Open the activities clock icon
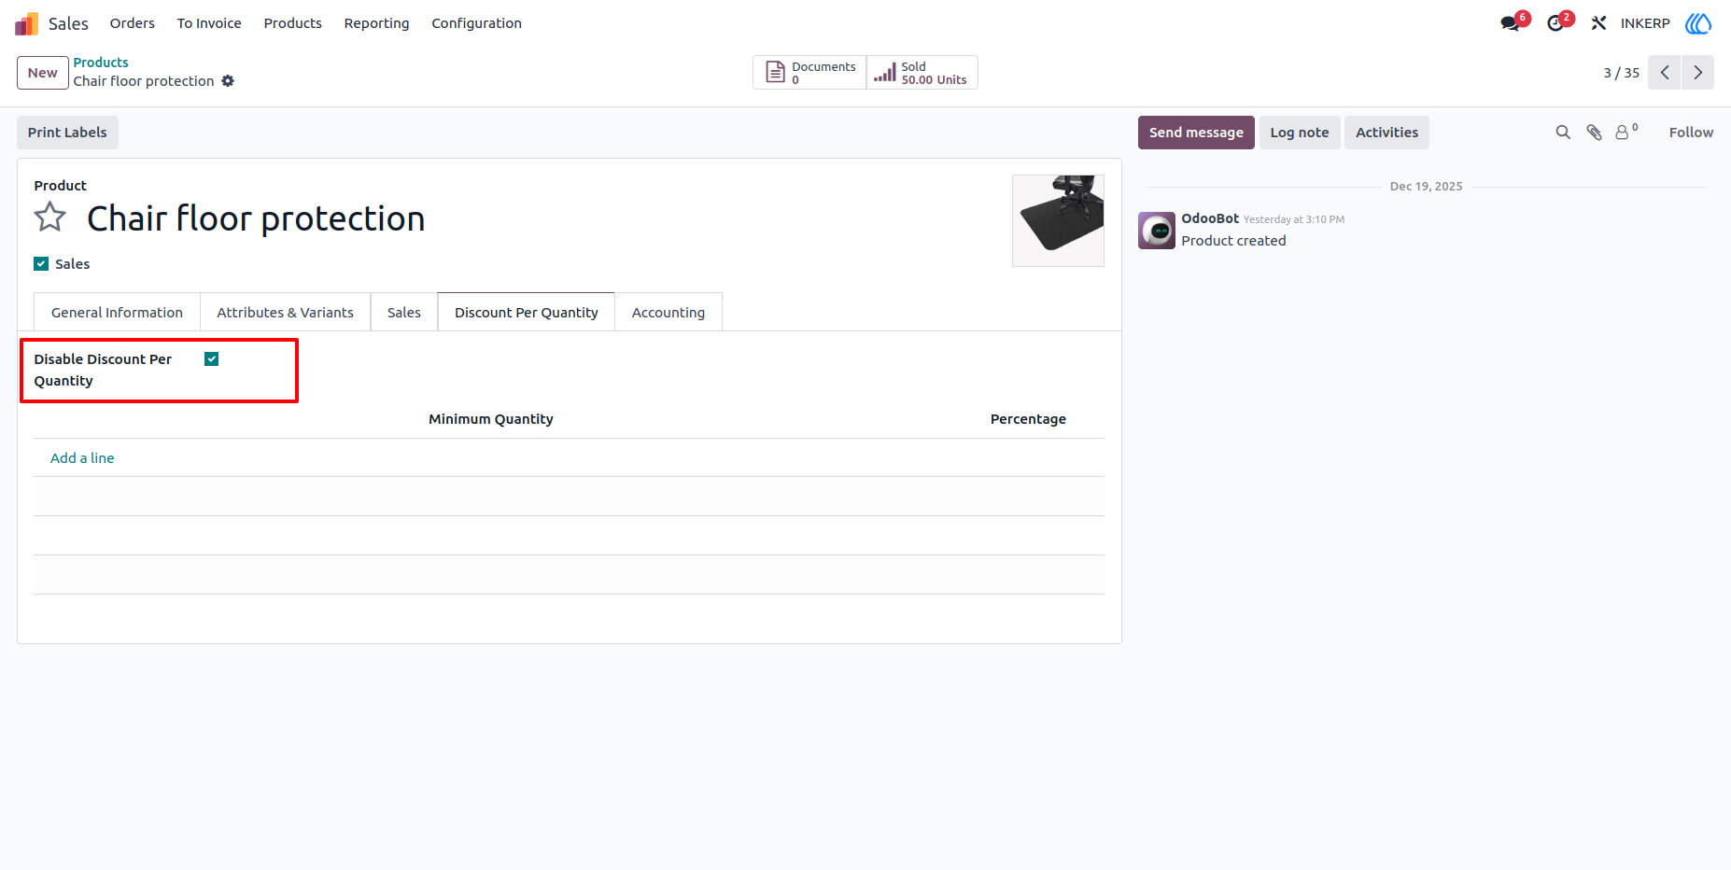Image resolution: width=1731 pixels, height=870 pixels. tap(1555, 23)
